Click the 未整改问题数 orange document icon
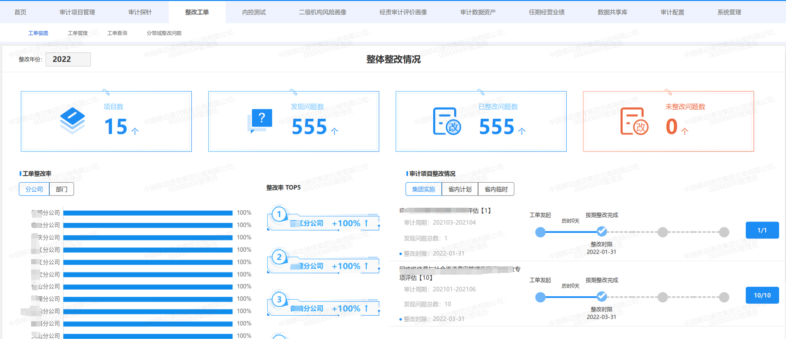 pyautogui.click(x=634, y=121)
